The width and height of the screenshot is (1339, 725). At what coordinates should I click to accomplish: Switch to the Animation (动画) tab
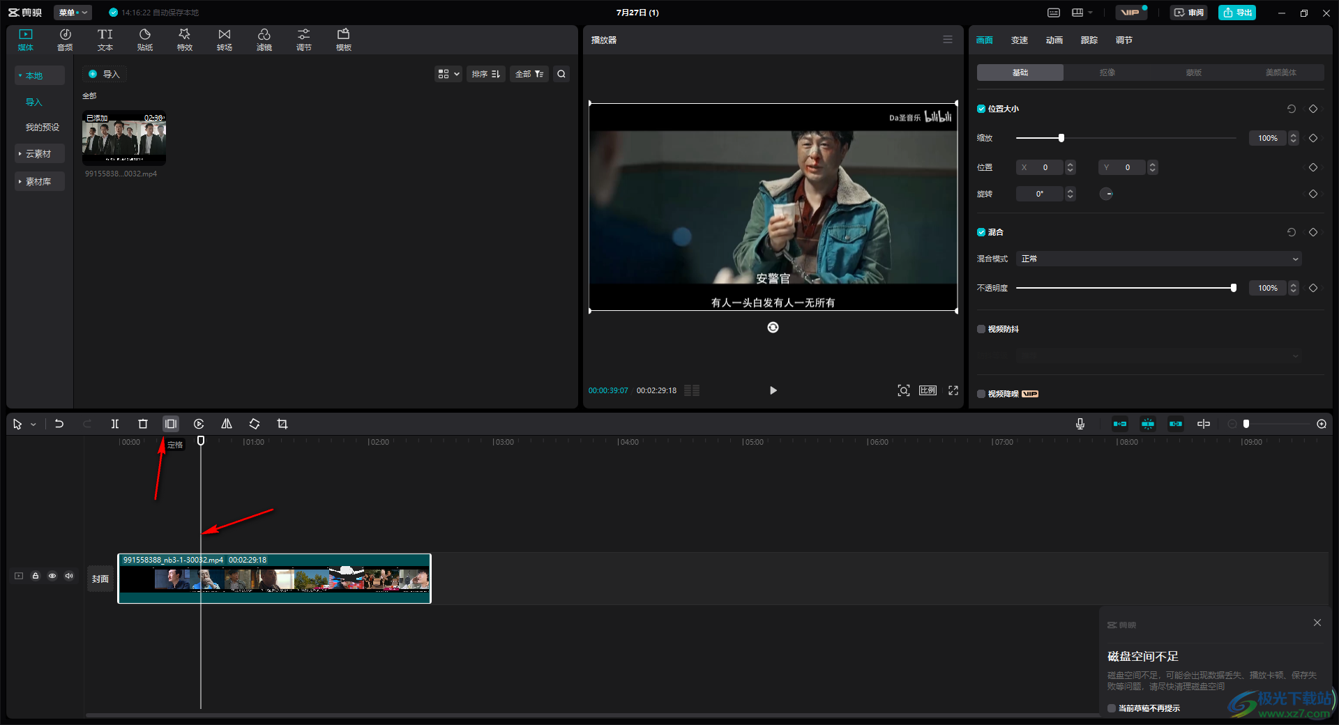[x=1054, y=40]
